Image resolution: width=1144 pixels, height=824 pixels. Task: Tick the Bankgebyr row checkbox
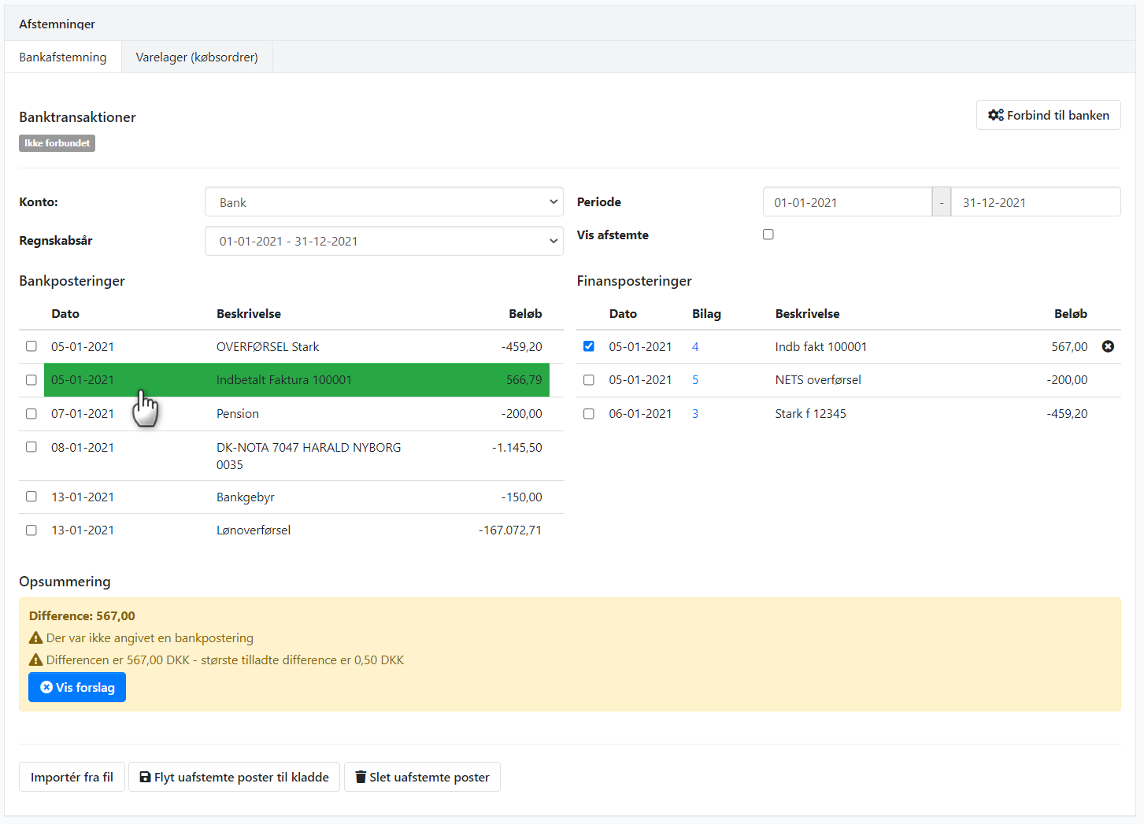click(x=31, y=497)
